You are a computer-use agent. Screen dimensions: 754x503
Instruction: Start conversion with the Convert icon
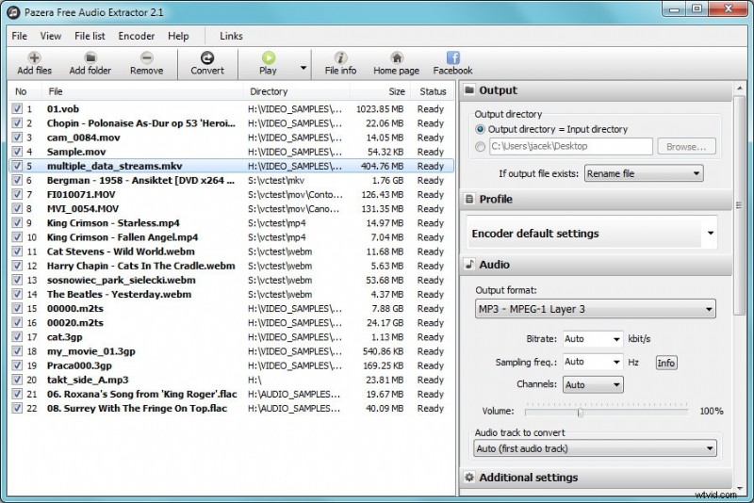[x=207, y=57]
